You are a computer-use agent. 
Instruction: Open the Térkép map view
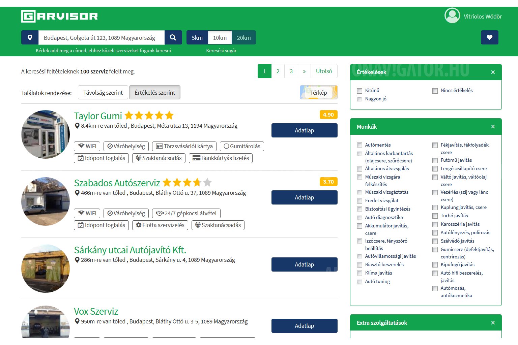318,92
